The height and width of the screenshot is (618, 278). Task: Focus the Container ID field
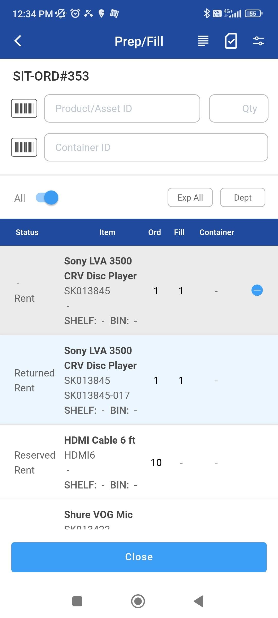pyautogui.click(x=156, y=147)
